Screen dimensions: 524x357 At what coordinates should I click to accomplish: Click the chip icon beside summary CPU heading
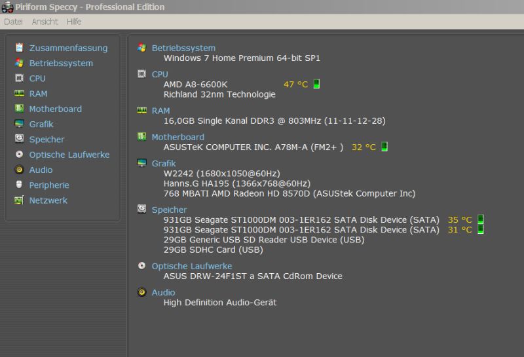[x=141, y=74]
